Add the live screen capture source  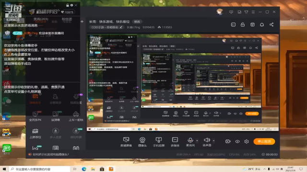tap(126, 141)
